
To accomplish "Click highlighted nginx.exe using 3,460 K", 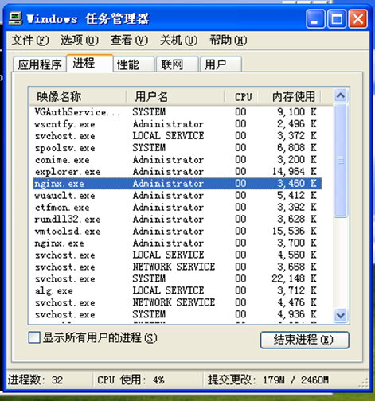I will pyautogui.click(x=178, y=184).
